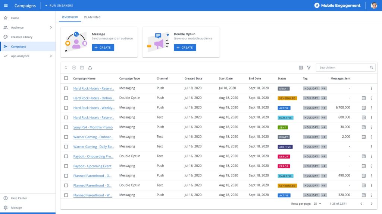Open the rows per page dropdown

click(x=317, y=204)
